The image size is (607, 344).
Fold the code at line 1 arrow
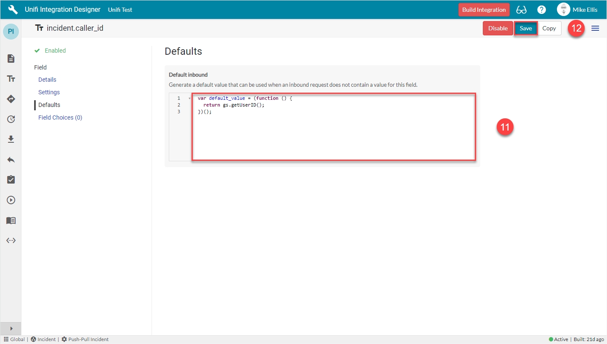click(x=189, y=99)
